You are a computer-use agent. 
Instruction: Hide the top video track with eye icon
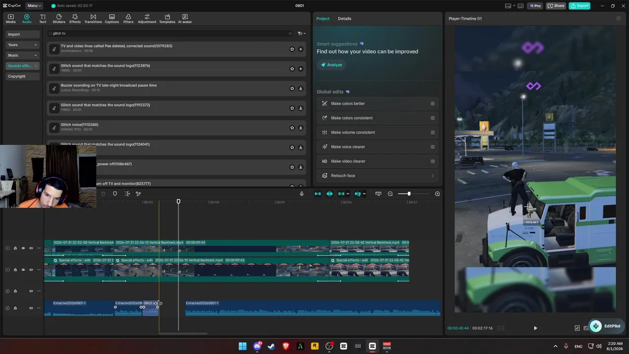(23, 248)
